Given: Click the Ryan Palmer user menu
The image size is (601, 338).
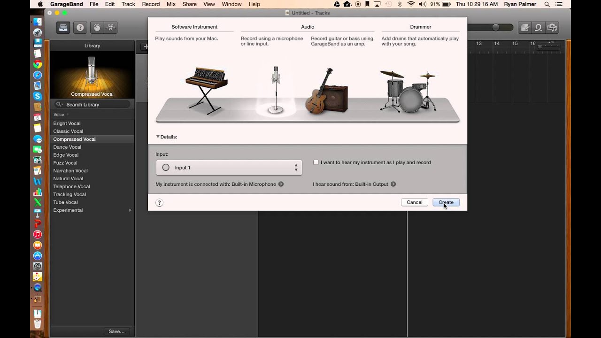Looking at the screenshot, I should 520,4.
